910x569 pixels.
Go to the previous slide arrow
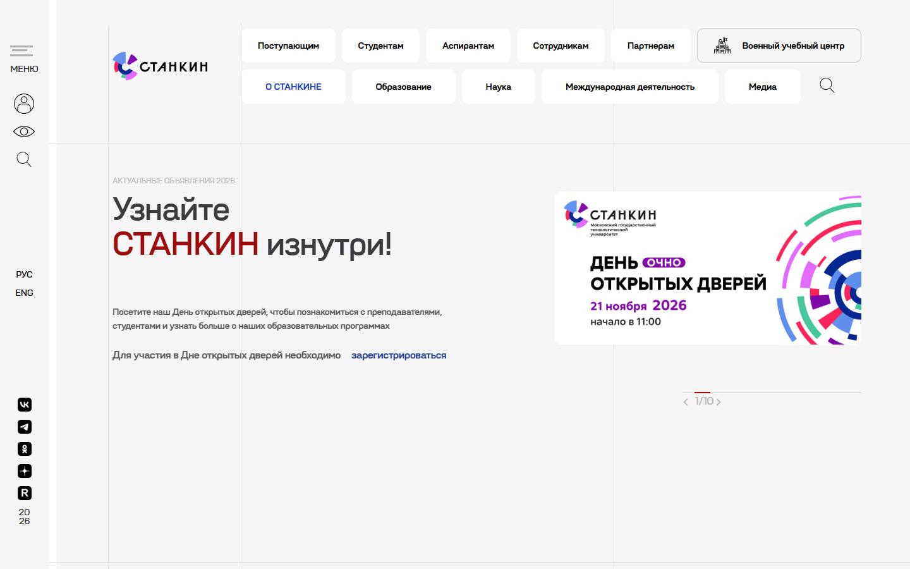pos(686,401)
